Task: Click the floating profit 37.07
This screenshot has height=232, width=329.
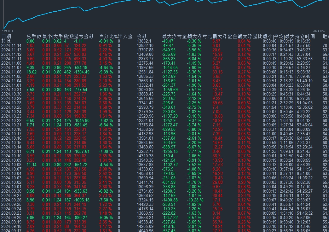Action: click(217, 59)
